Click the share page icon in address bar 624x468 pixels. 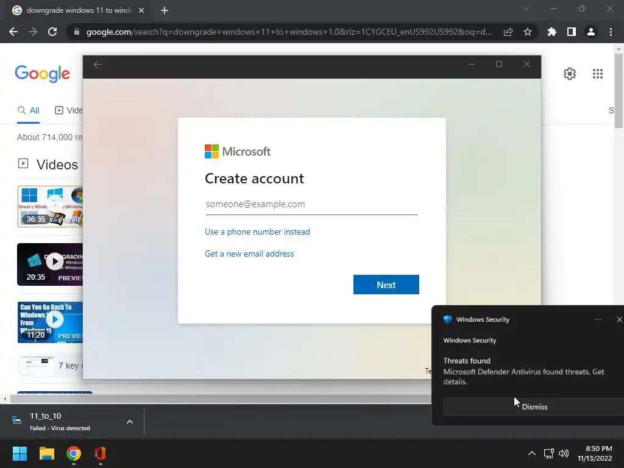coord(508,32)
